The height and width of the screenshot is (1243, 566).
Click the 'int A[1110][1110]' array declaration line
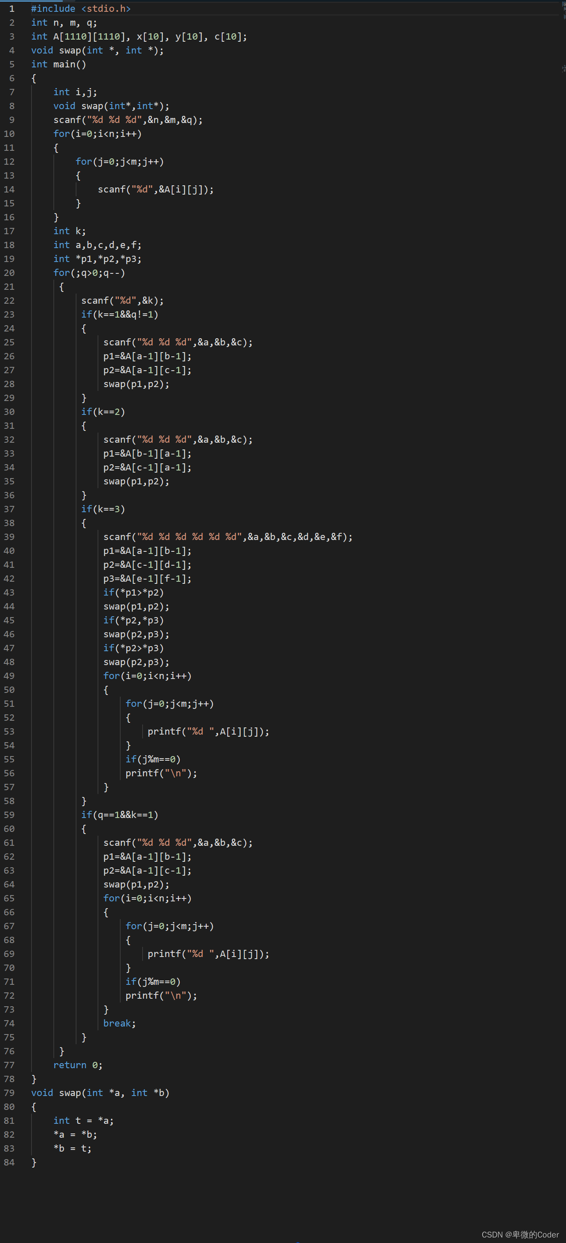[139, 37]
